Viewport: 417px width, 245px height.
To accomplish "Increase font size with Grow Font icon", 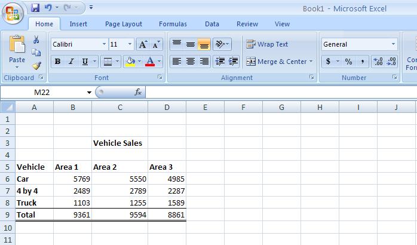I will pyautogui.click(x=143, y=45).
